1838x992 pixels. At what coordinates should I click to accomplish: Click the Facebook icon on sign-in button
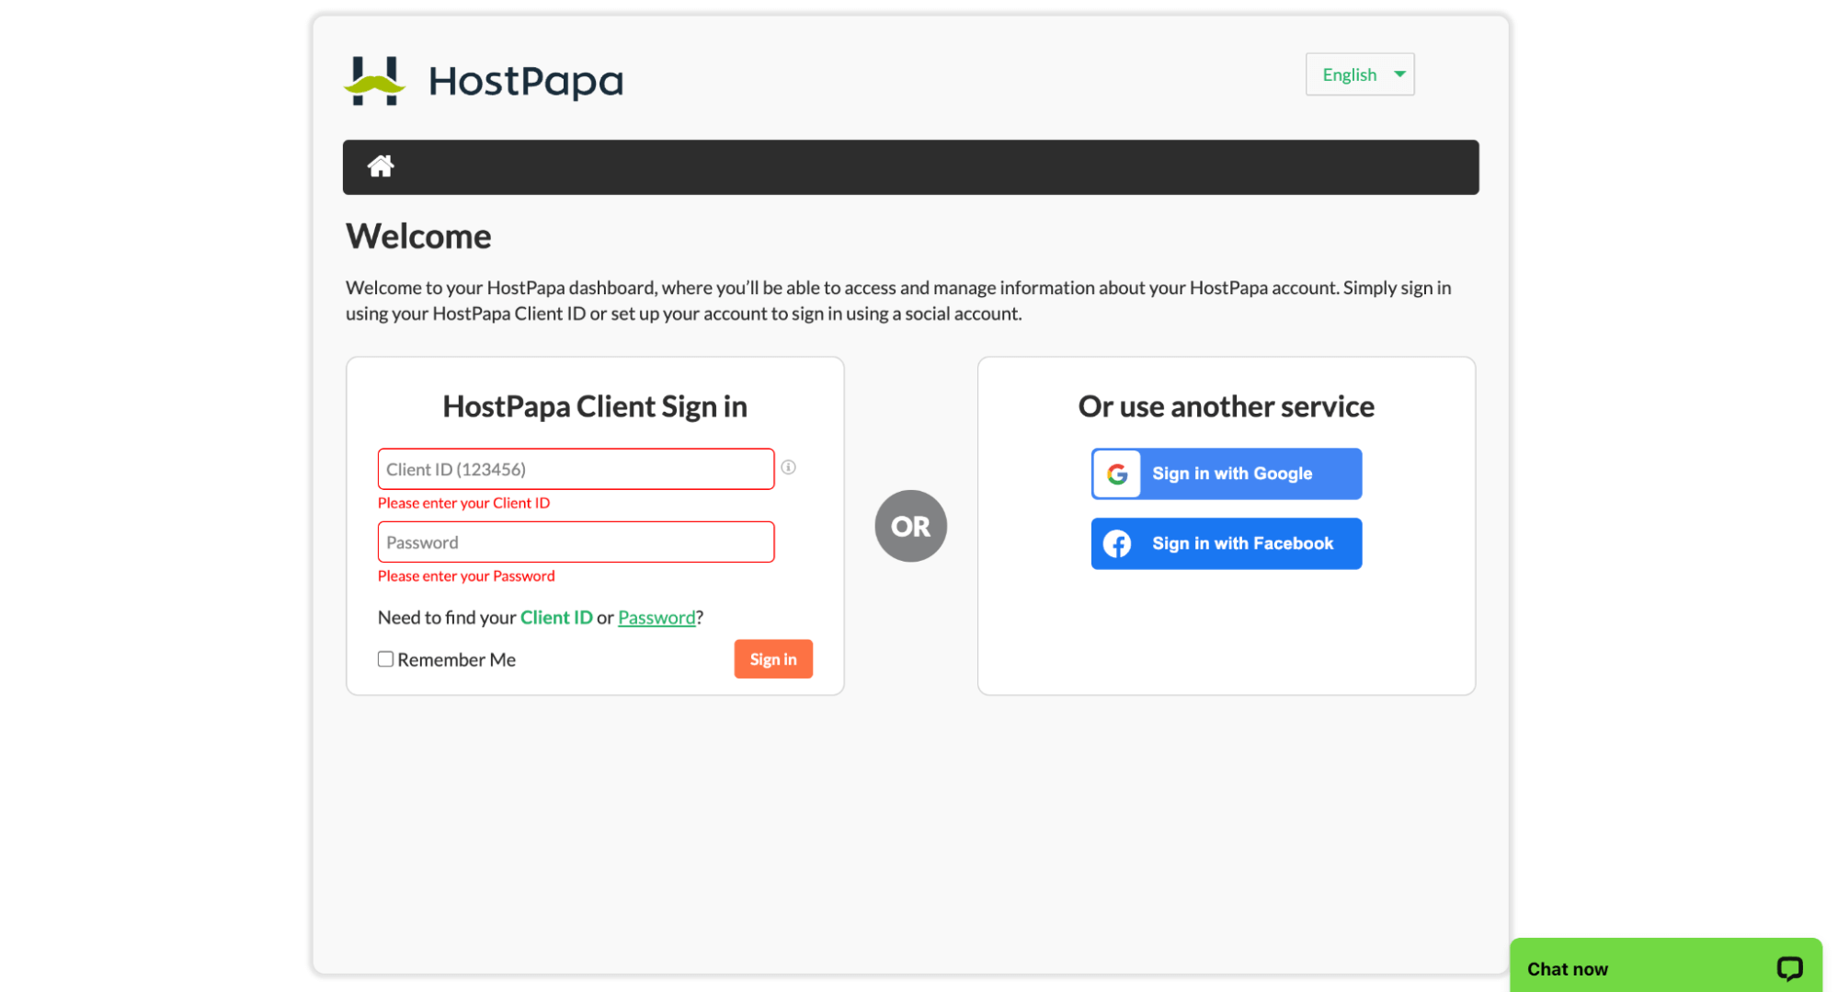[x=1117, y=543]
